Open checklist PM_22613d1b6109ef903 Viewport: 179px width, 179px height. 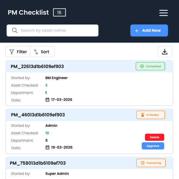tap(37, 67)
